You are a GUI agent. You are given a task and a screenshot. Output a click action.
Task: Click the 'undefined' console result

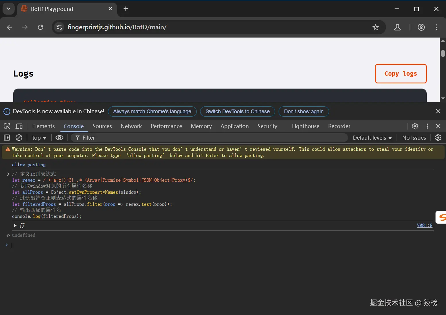coord(24,235)
